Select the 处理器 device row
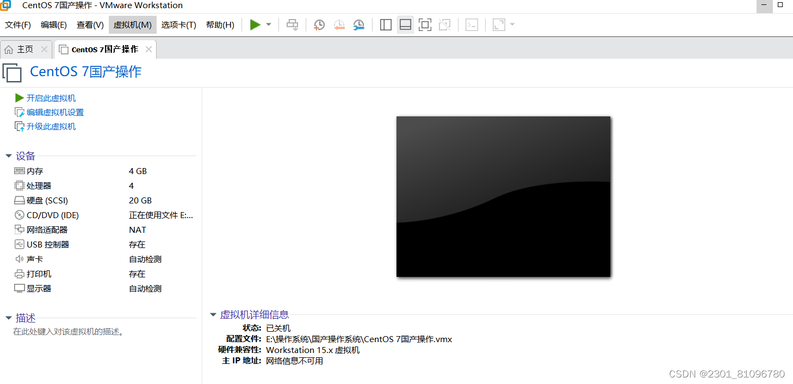The height and width of the screenshot is (384, 793). pyautogui.click(x=104, y=185)
